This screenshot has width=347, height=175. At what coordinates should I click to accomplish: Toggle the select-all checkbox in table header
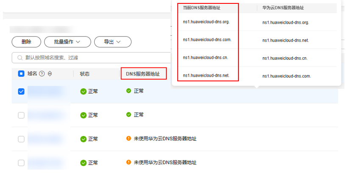[21, 74]
